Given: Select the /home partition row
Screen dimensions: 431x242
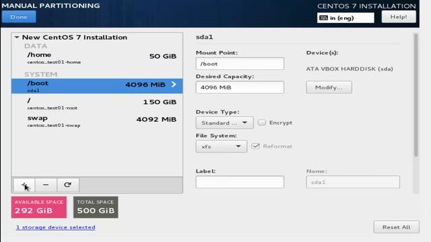Looking at the screenshot, I should point(97,58).
